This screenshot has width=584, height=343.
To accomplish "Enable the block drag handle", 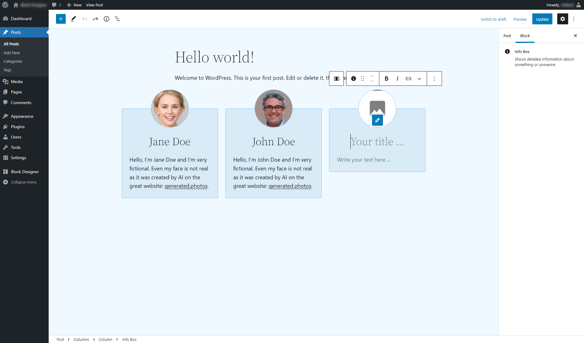I will tap(363, 79).
